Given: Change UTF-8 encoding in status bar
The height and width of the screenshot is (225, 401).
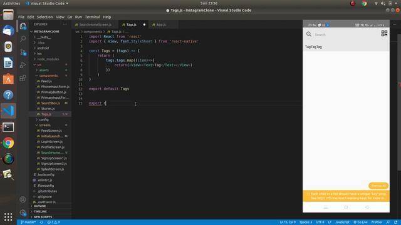Looking at the screenshot, I should pos(320,222).
